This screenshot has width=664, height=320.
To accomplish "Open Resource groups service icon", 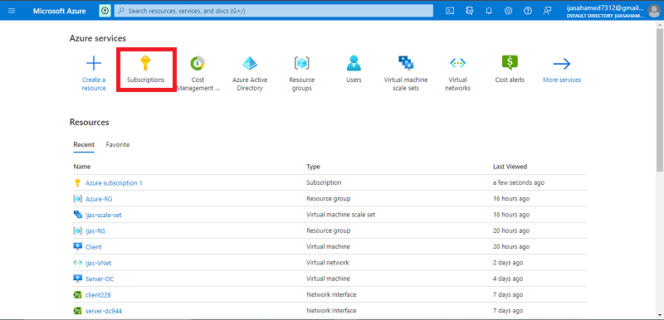I will (301, 63).
